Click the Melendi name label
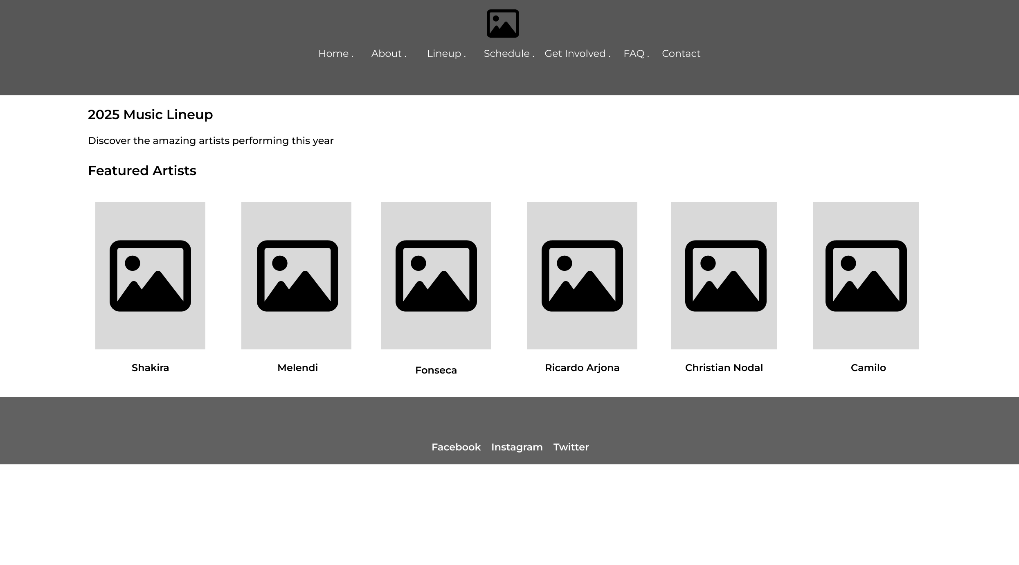Image resolution: width=1019 pixels, height=565 pixels. (297, 368)
